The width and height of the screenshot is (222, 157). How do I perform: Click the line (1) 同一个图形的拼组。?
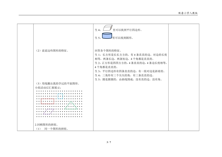(x=52, y=129)
